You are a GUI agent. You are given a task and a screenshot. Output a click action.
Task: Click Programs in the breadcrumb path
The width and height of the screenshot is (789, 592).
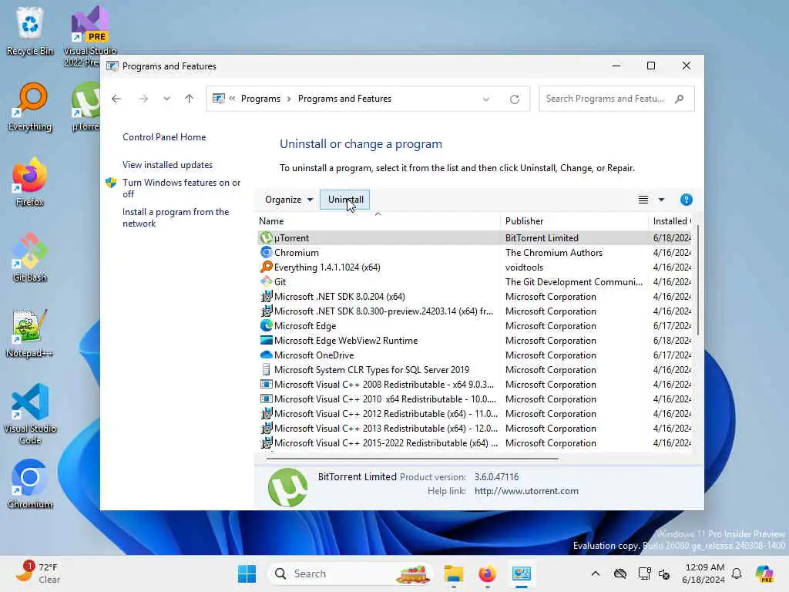click(x=260, y=99)
